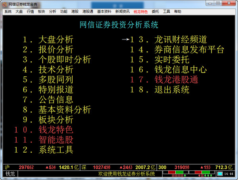The height and width of the screenshot is (180, 238).
Task: Go to option 5 多股同列
Action: coord(48,80)
